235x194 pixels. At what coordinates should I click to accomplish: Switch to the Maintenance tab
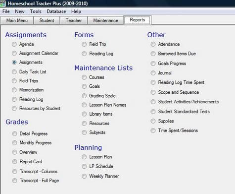pyautogui.click(x=105, y=20)
